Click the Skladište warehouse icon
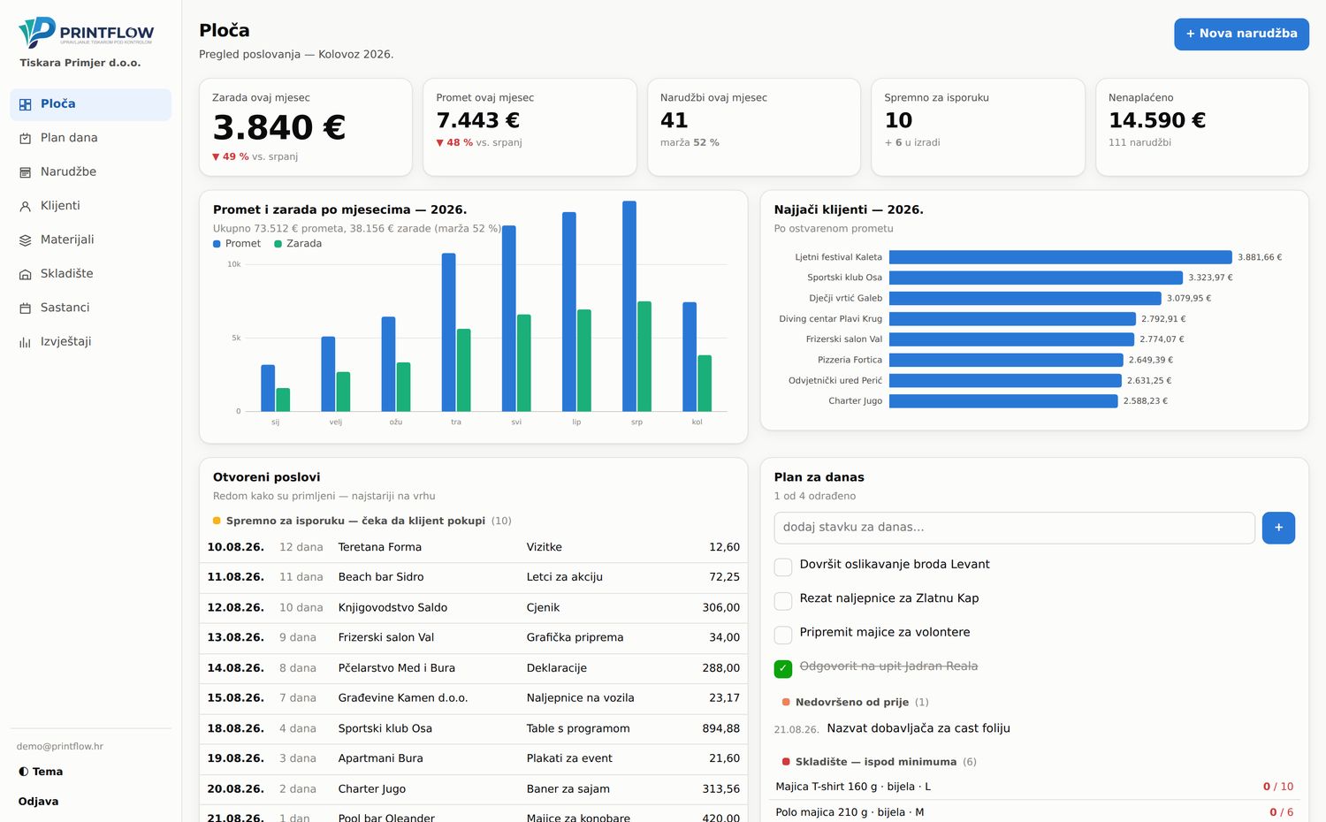 tap(25, 274)
